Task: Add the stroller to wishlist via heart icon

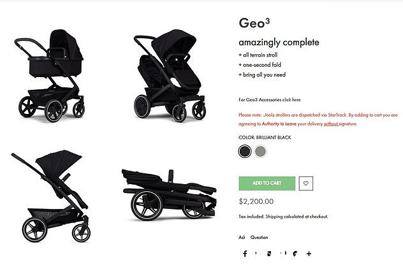Action: (x=306, y=183)
